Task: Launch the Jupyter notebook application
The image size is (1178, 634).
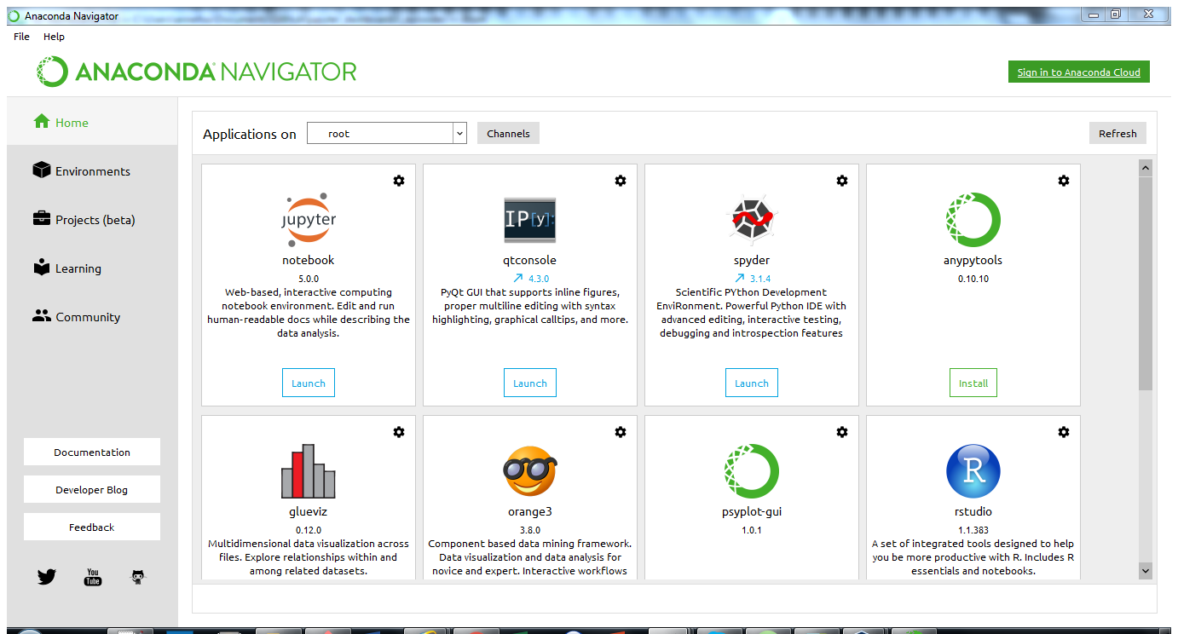Action: click(309, 383)
